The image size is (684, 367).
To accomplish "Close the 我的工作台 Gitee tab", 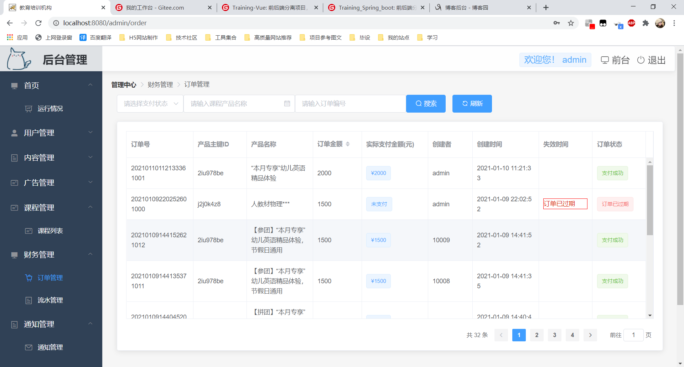I will pos(209,7).
